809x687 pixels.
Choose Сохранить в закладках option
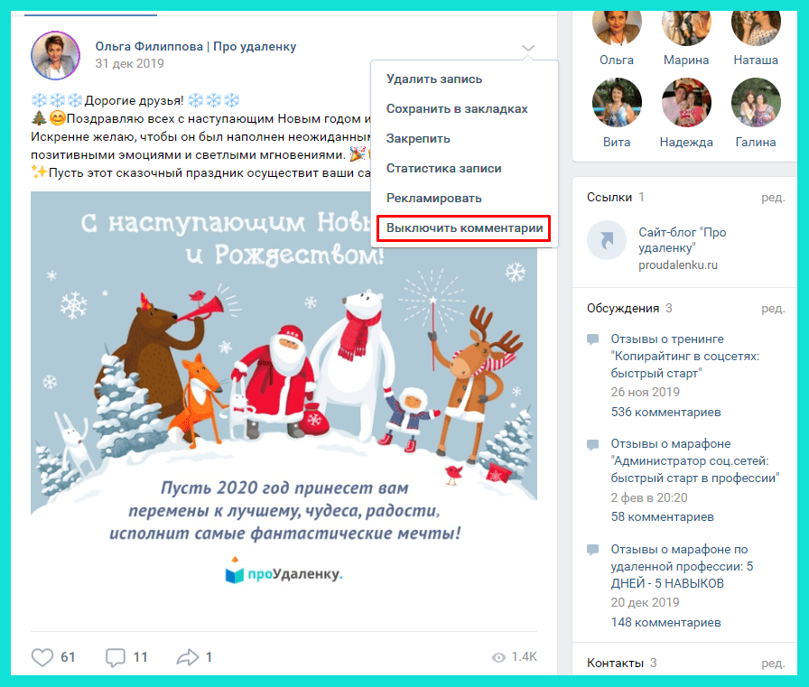coord(457,109)
